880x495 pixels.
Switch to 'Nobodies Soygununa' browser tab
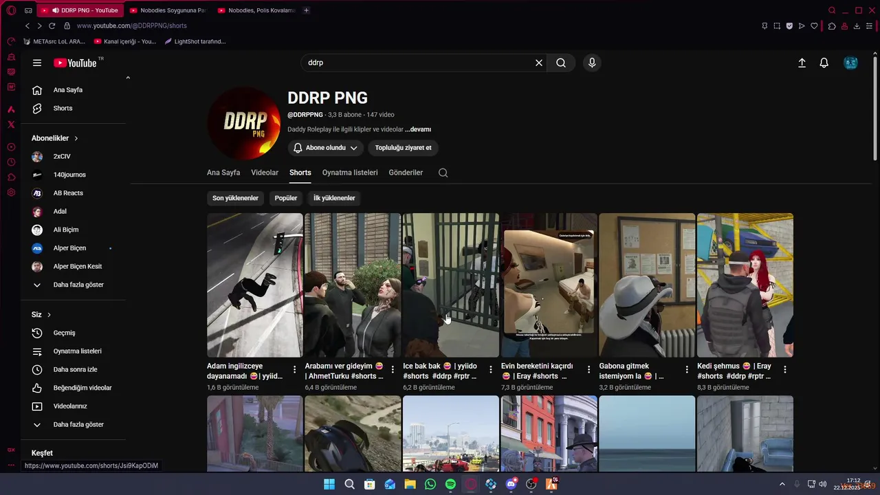click(168, 10)
